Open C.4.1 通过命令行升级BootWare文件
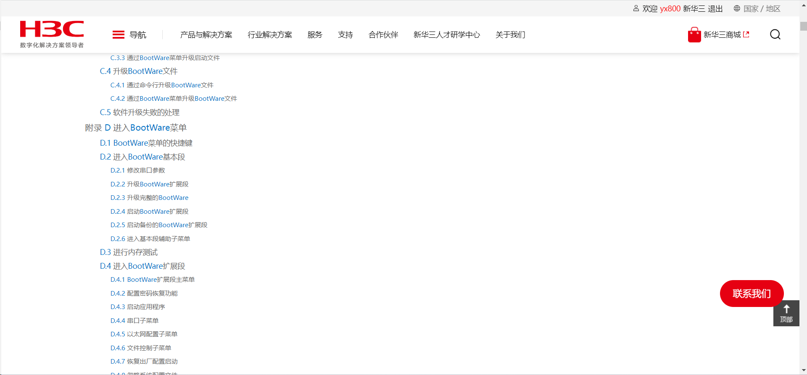The height and width of the screenshot is (375, 807). tap(162, 85)
